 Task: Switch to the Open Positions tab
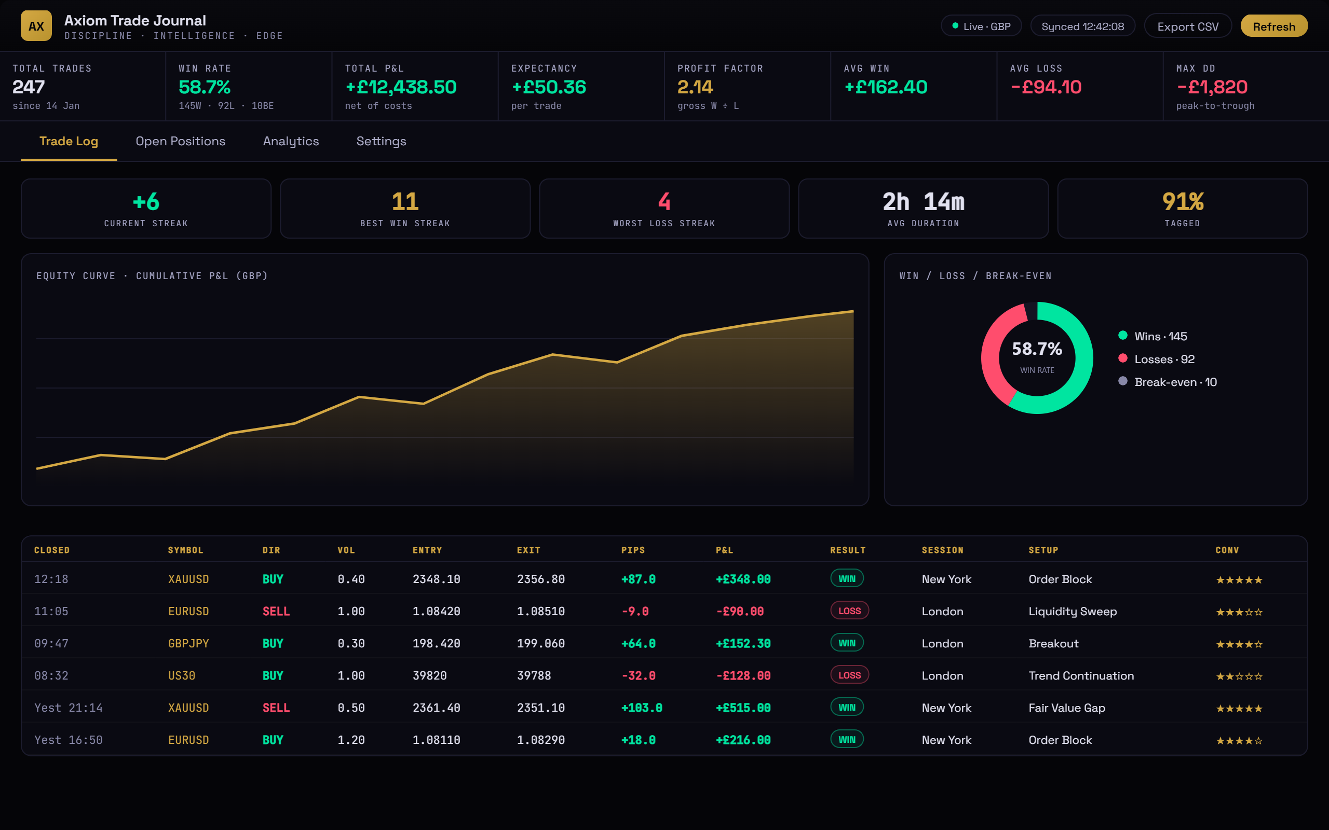point(180,141)
